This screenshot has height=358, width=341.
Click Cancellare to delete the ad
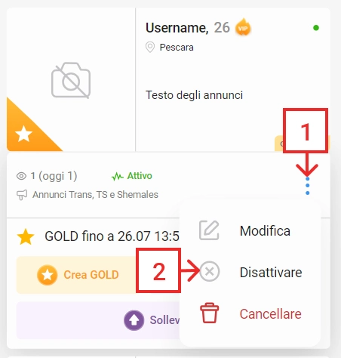pyautogui.click(x=270, y=313)
